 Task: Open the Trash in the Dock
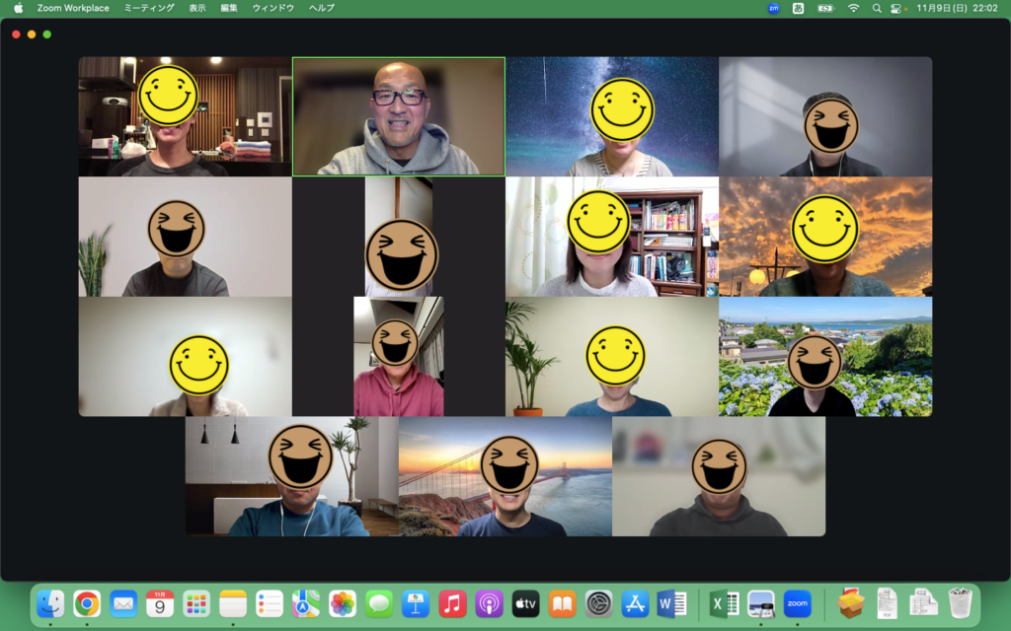(960, 603)
